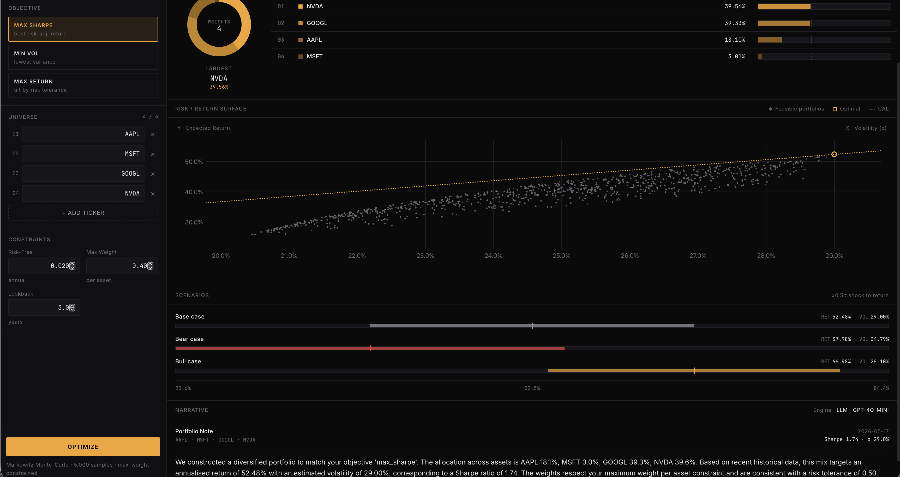Click the 3.01% value in MSFT row
The height and width of the screenshot is (477, 900).
click(736, 57)
